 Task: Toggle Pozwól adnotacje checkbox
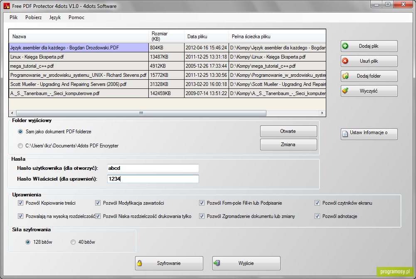pyautogui.click(x=318, y=216)
